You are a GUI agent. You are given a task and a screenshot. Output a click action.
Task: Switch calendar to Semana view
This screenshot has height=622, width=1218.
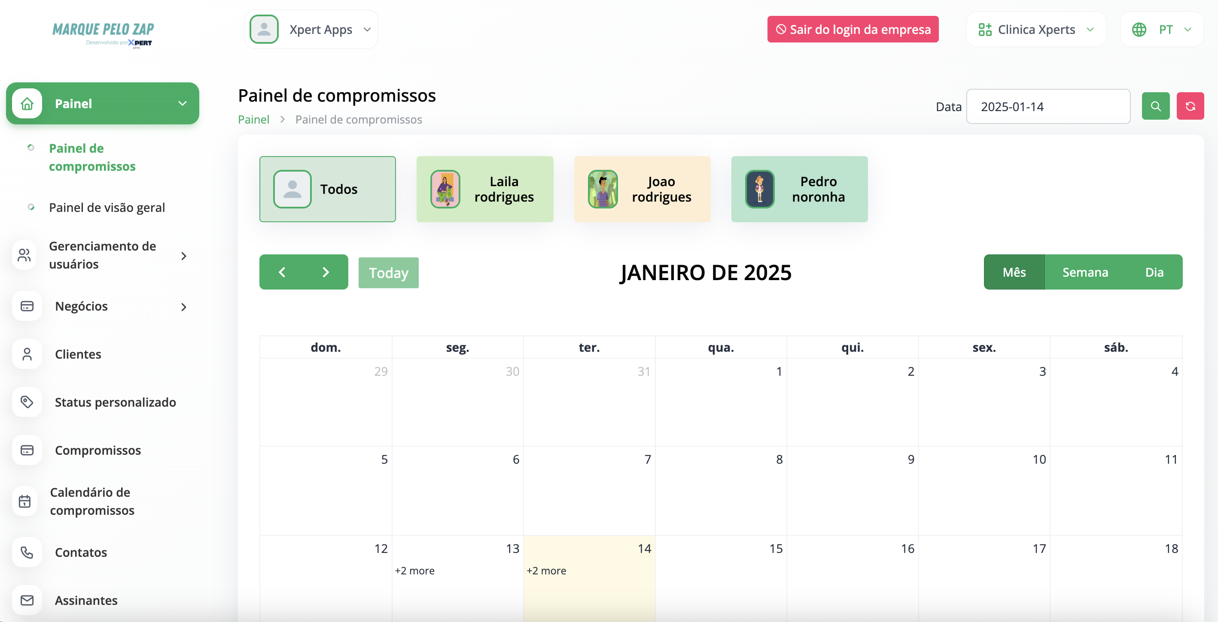point(1085,272)
